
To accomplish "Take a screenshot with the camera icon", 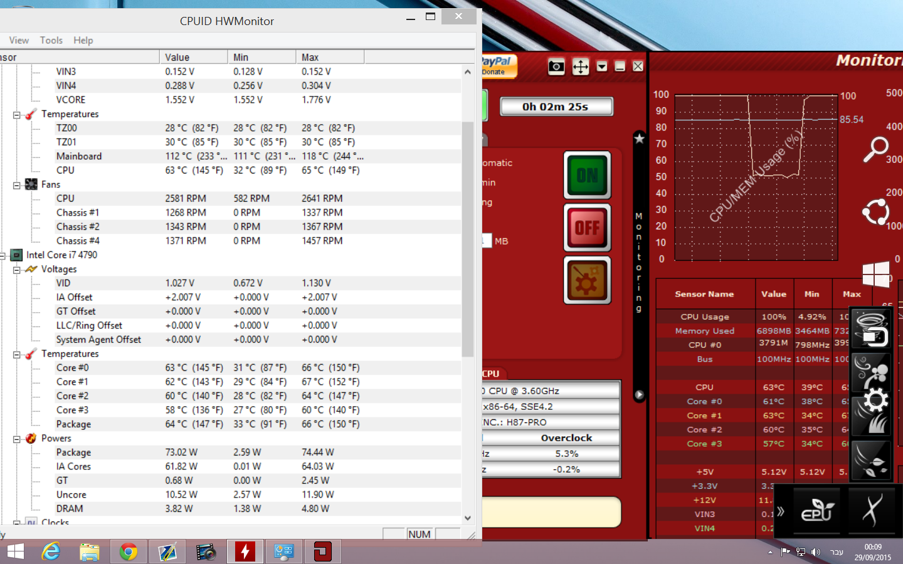I will tap(556, 66).
